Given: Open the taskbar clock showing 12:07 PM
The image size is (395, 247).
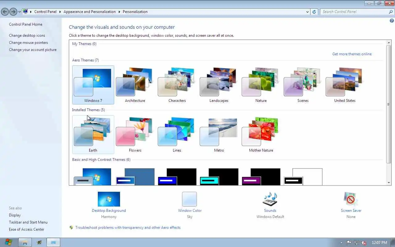Looking at the screenshot, I should click(379, 243).
